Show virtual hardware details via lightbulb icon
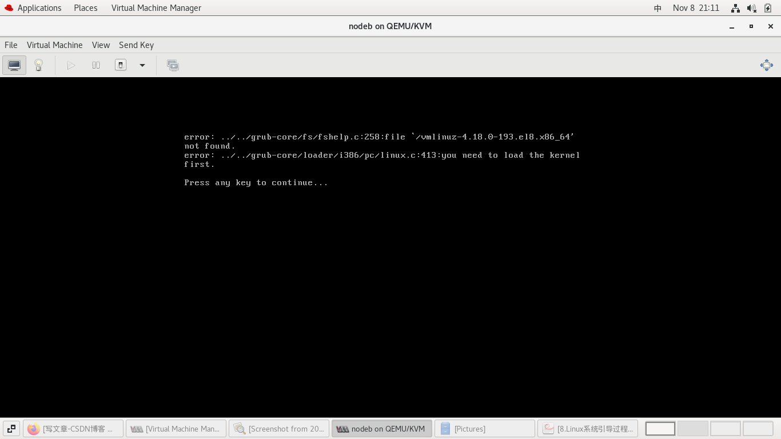Image resolution: width=781 pixels, height=439 pixels. click(x=38, y=65)
